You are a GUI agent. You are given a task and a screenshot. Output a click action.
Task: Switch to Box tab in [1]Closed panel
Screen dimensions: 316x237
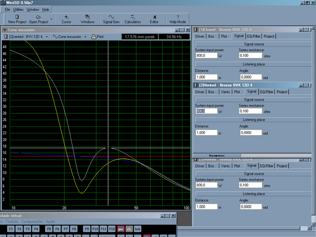211,36
